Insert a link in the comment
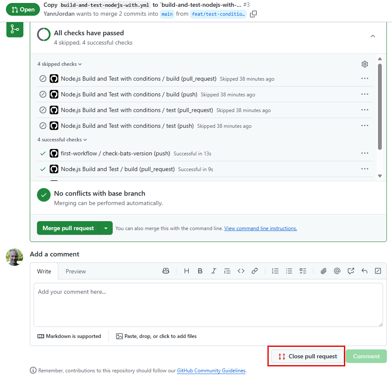 coord(254,271)
